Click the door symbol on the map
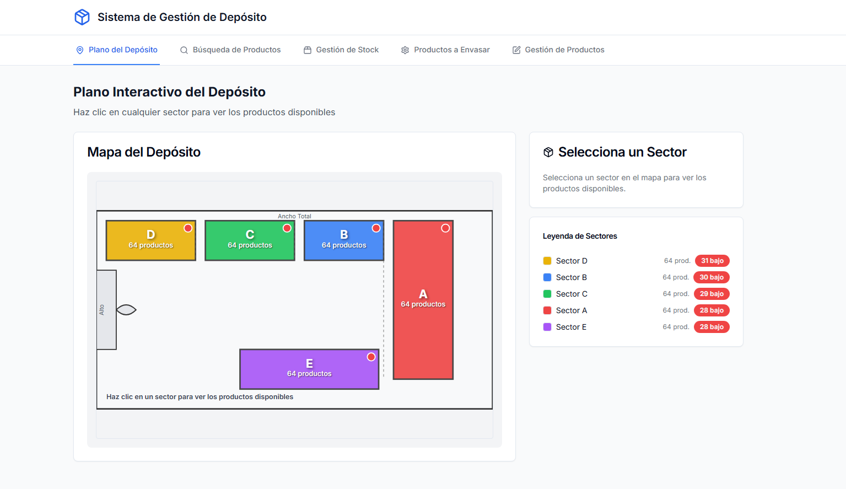This screenshot has height=489, width=846. click(126, 310)
